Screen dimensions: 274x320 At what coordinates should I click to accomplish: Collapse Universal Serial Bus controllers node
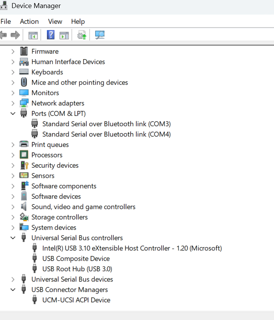(13, 238)
